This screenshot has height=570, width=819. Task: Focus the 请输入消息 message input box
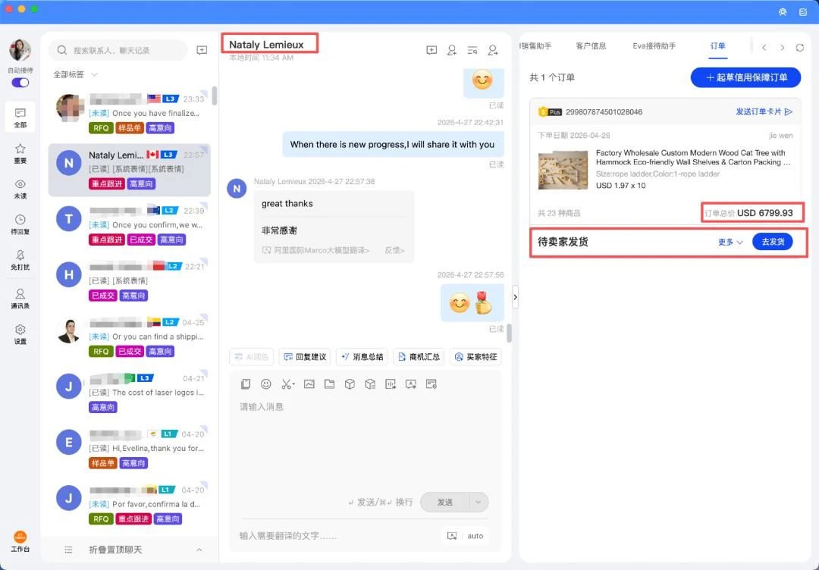tap(365, 443)
